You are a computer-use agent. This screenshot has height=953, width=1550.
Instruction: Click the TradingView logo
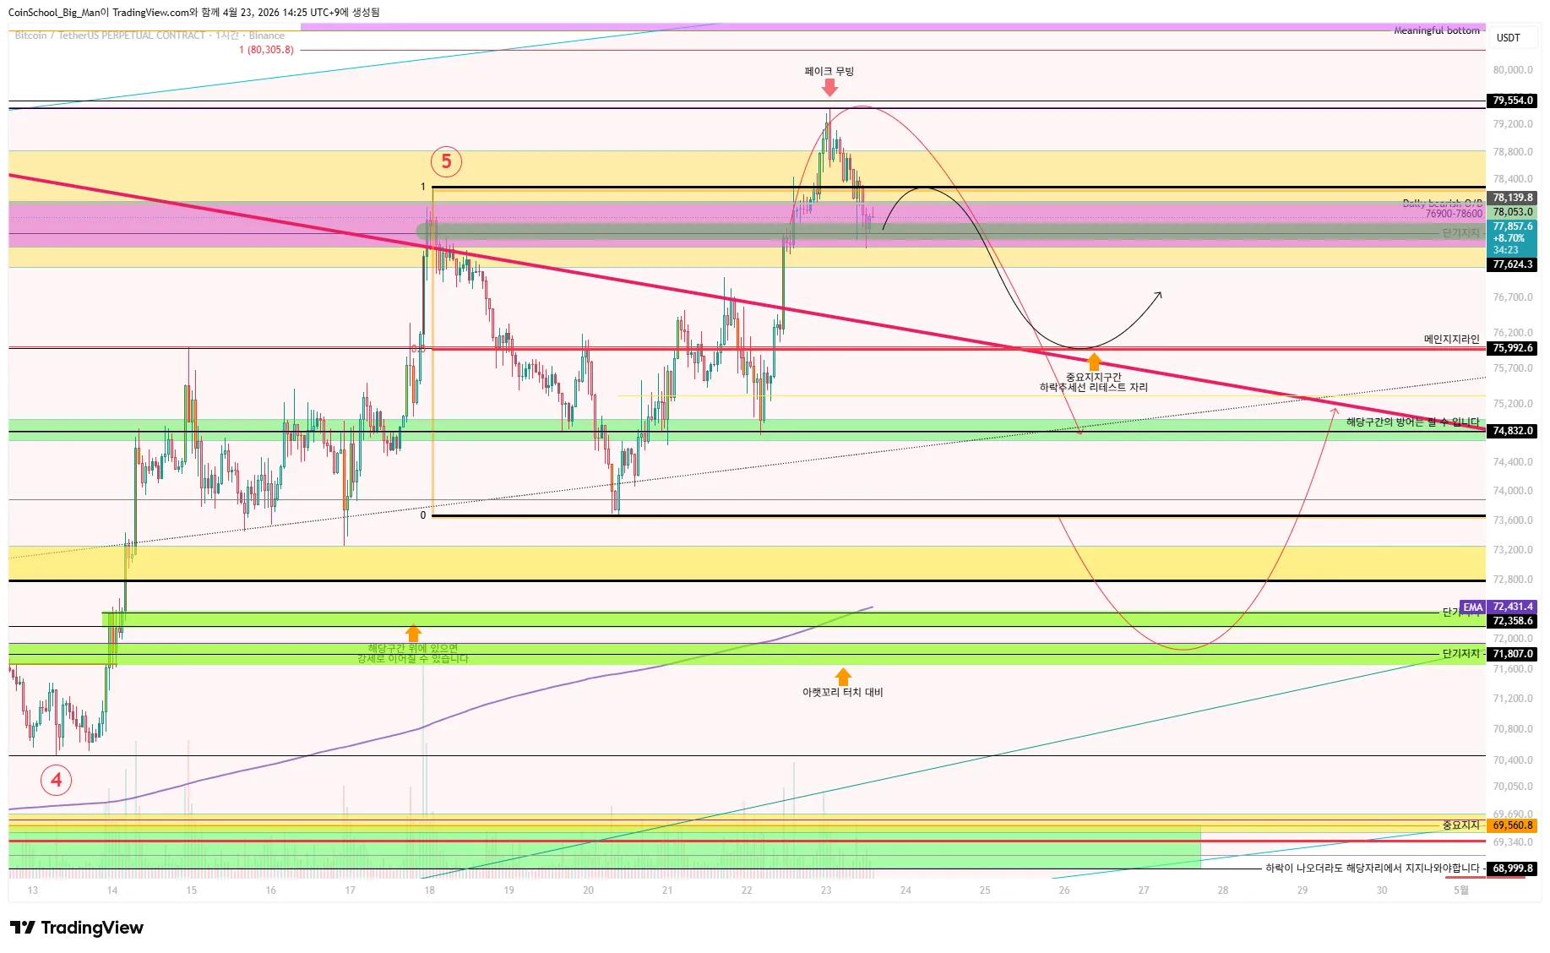pyautogui.click(x=77, y=928)
